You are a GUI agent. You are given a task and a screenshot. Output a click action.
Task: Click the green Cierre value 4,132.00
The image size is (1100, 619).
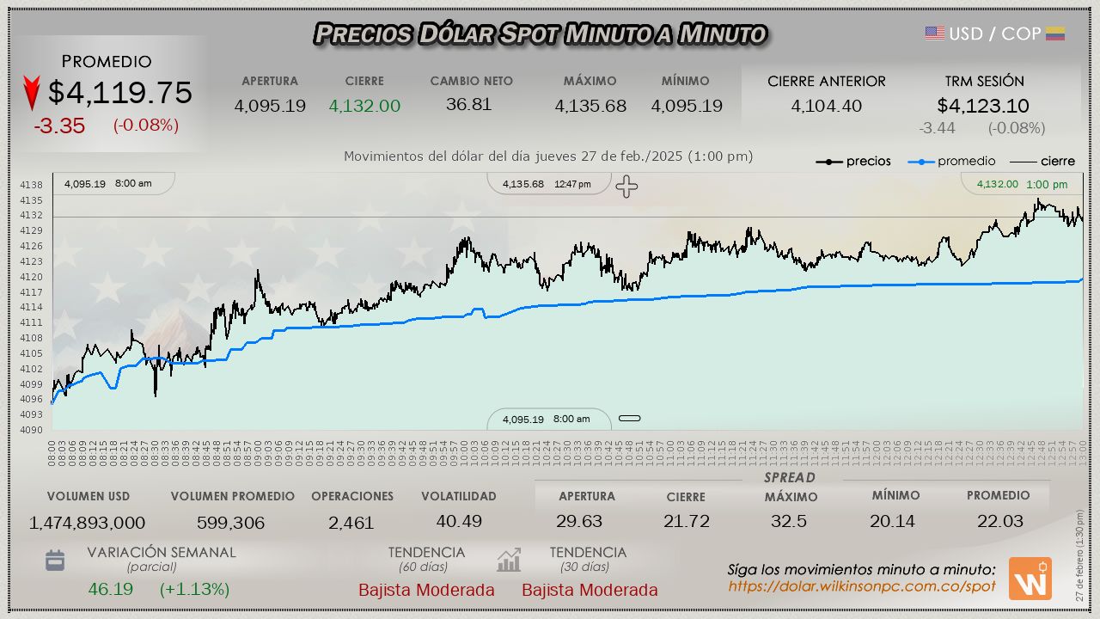click(x=364, y=106)
